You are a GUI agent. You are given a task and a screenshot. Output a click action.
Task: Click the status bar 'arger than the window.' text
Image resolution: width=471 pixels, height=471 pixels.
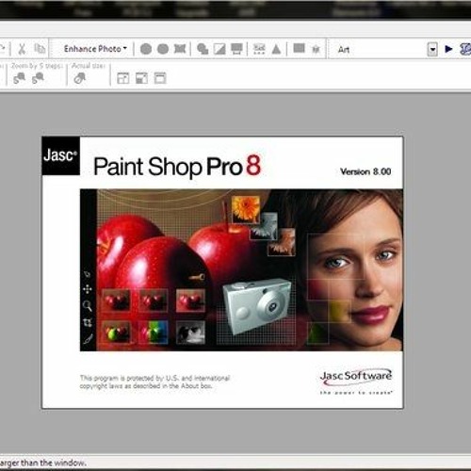(x=43, y=463)
